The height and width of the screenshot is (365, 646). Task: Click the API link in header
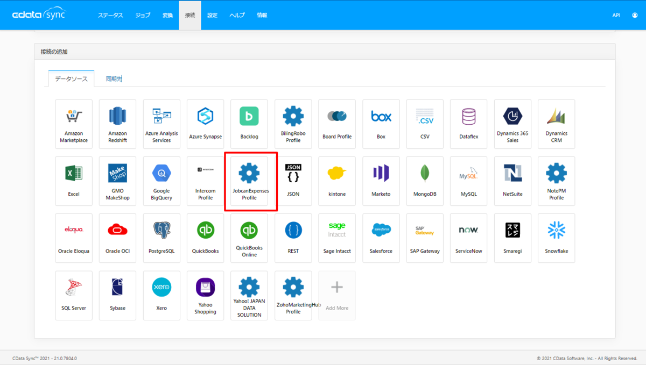pyautogui.click(x=616, y=15)
